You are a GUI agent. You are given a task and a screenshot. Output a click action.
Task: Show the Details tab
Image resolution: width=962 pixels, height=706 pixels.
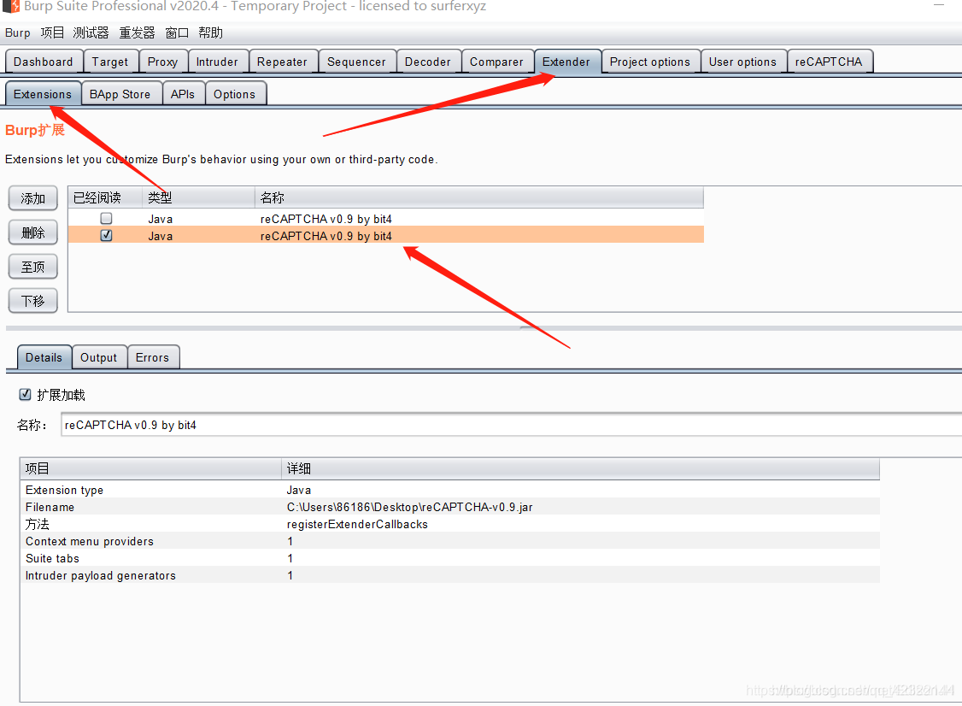[44, 357]
